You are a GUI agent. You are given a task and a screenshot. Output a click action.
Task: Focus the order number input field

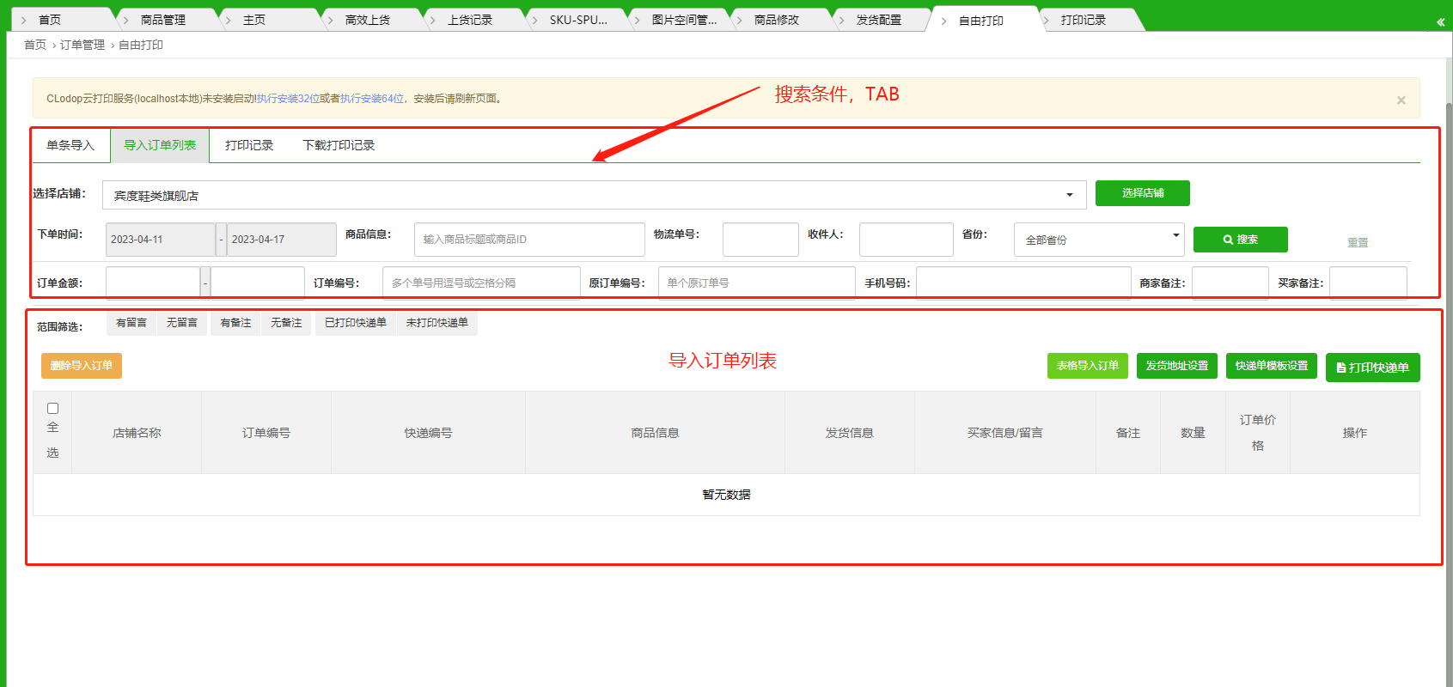(480, 283)
